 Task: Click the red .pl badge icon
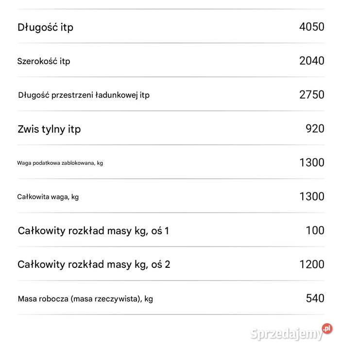pos(327,329)
